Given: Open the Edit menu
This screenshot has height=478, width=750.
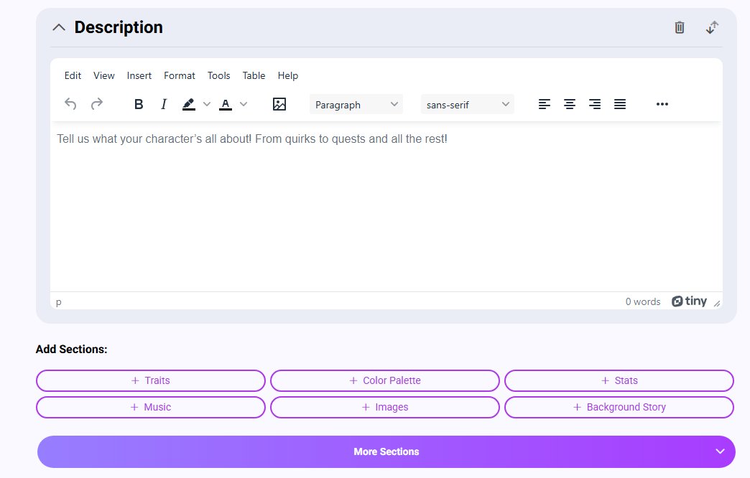Looking at the screenshot, I should tap(73, 75).
